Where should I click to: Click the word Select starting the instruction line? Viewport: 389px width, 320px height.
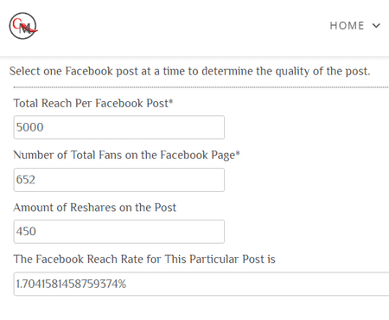[x=25, y=71]
